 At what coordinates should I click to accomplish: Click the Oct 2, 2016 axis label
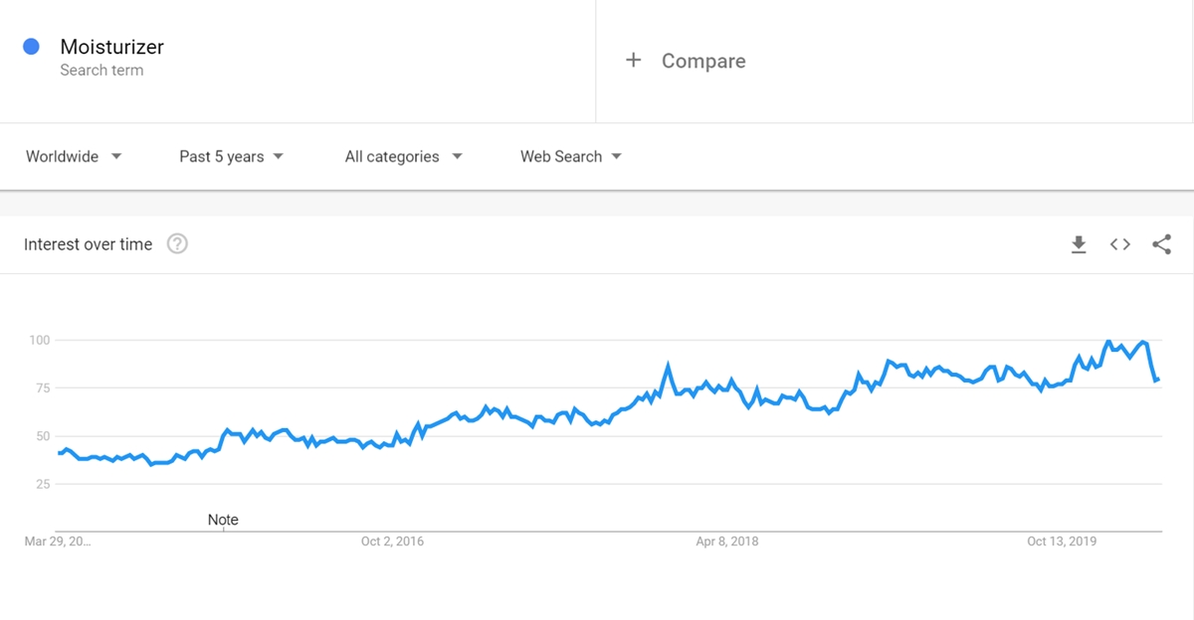click(392, 542)
